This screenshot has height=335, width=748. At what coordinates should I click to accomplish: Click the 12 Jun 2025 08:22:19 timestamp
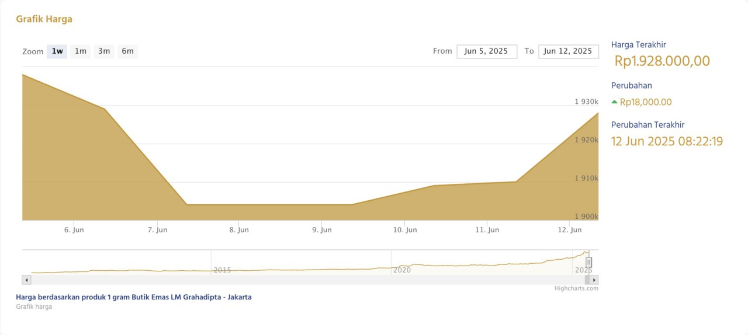[x=667, y=141]
